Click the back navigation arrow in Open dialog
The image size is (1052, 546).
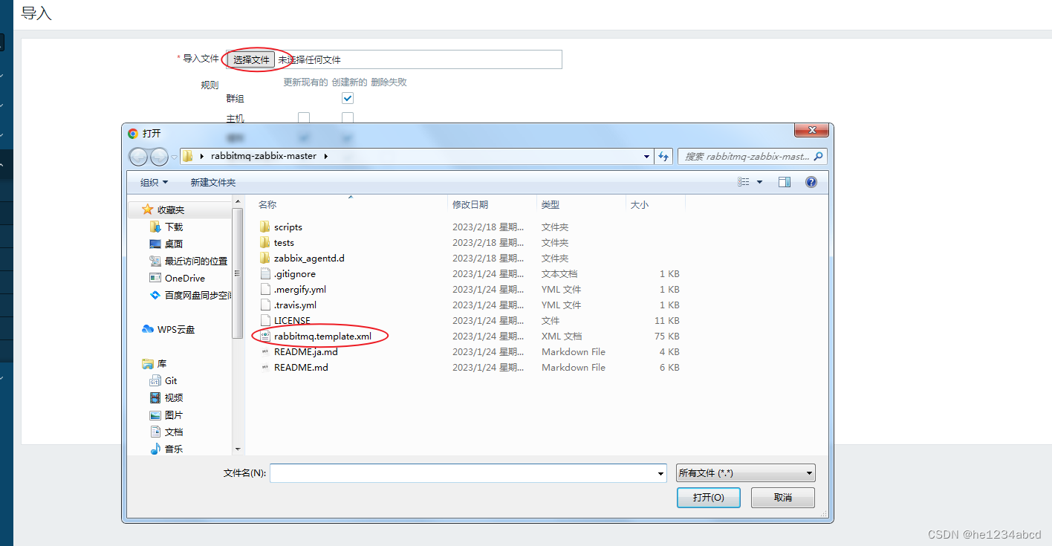pyautogui.click(x=138, y=156)
